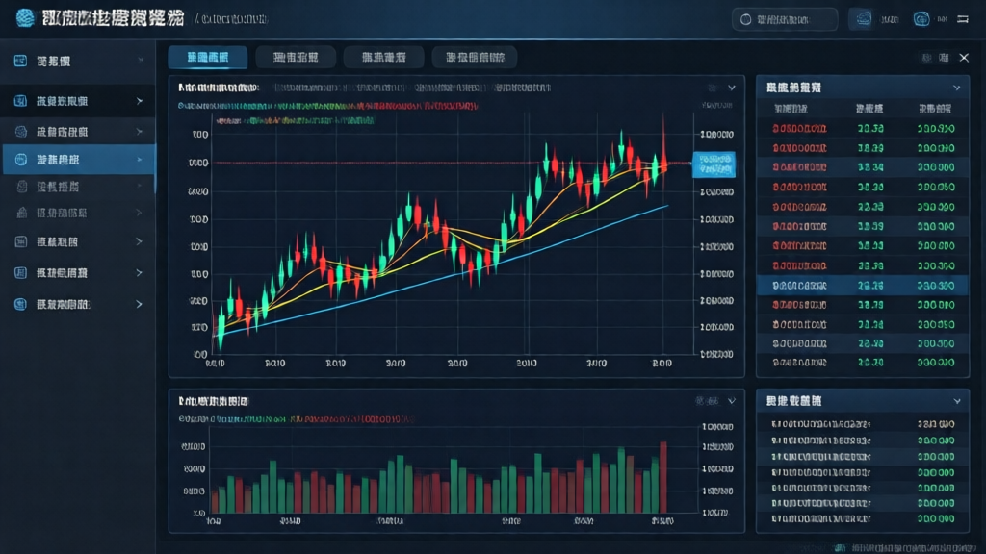Click the icon on the highlighted sidebar item

point(21,160)
